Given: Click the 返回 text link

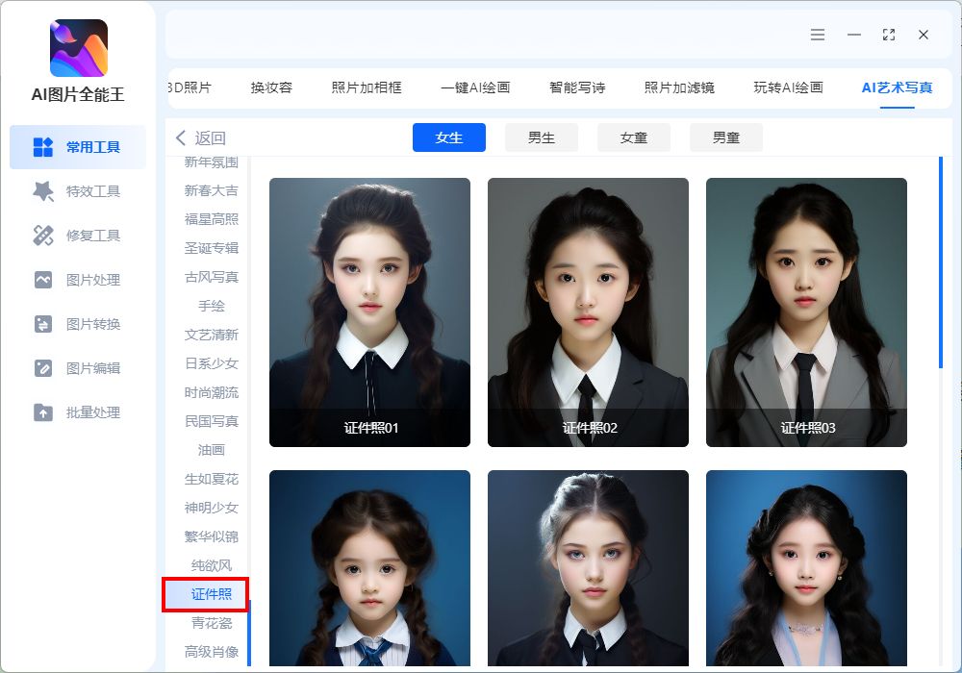Looking at the screenshot, I should (x=211, y=137).
